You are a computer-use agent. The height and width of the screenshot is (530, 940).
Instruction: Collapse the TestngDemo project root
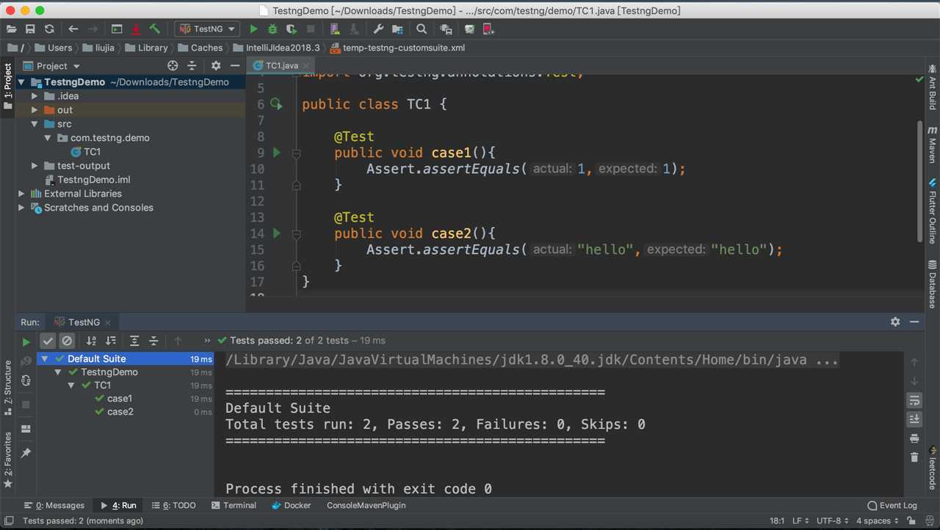pos(21,82)
